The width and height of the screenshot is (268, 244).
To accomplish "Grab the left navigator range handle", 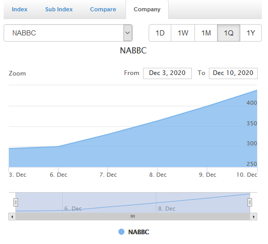I will pyautogui.click(x=15, y=202).
